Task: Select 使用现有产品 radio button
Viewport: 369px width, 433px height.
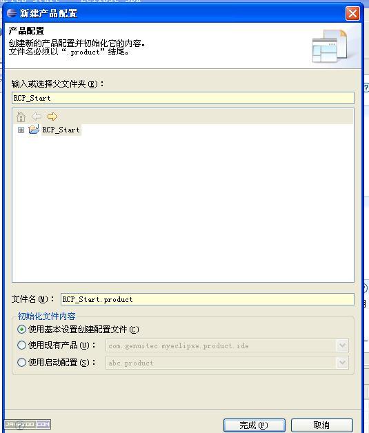Action: 21,345
